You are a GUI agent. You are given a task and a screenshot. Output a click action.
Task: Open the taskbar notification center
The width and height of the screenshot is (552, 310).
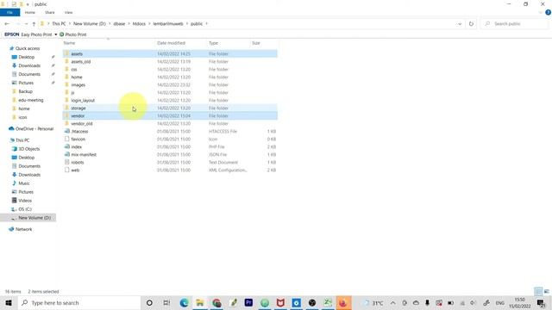click(541, 302)
